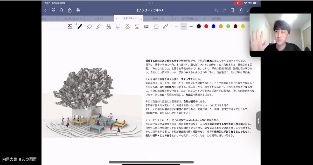Choose the thickest pen stroke width

coord(191,26)
